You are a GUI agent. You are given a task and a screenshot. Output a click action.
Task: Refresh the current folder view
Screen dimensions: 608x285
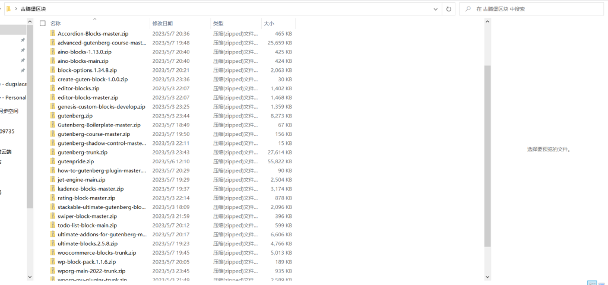(449, 9)
